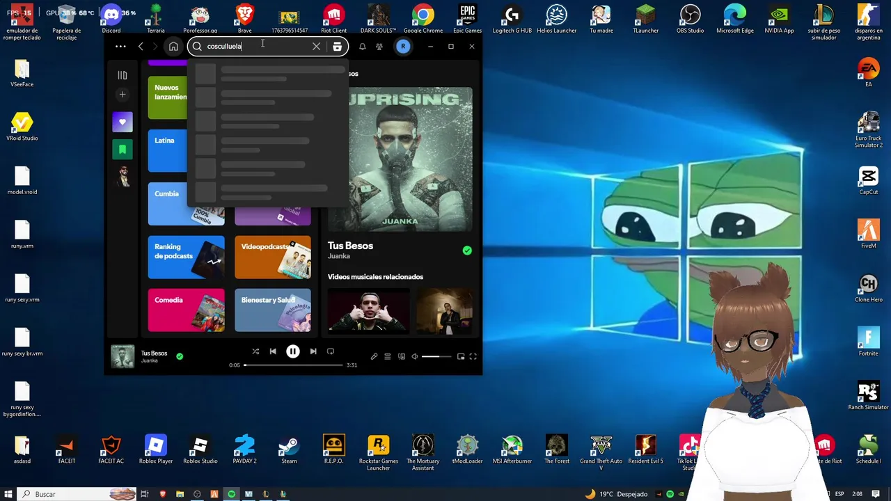
Task: Expand Your Library sidebar
Action: [123, 75]
